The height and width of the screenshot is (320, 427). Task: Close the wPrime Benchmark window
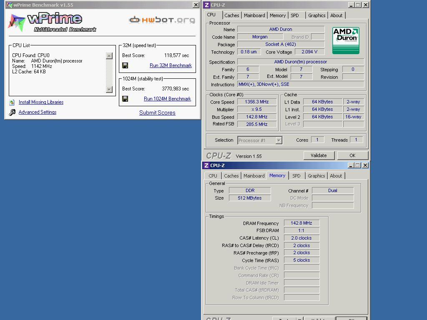pyautogui.click(x=196, y=5)
